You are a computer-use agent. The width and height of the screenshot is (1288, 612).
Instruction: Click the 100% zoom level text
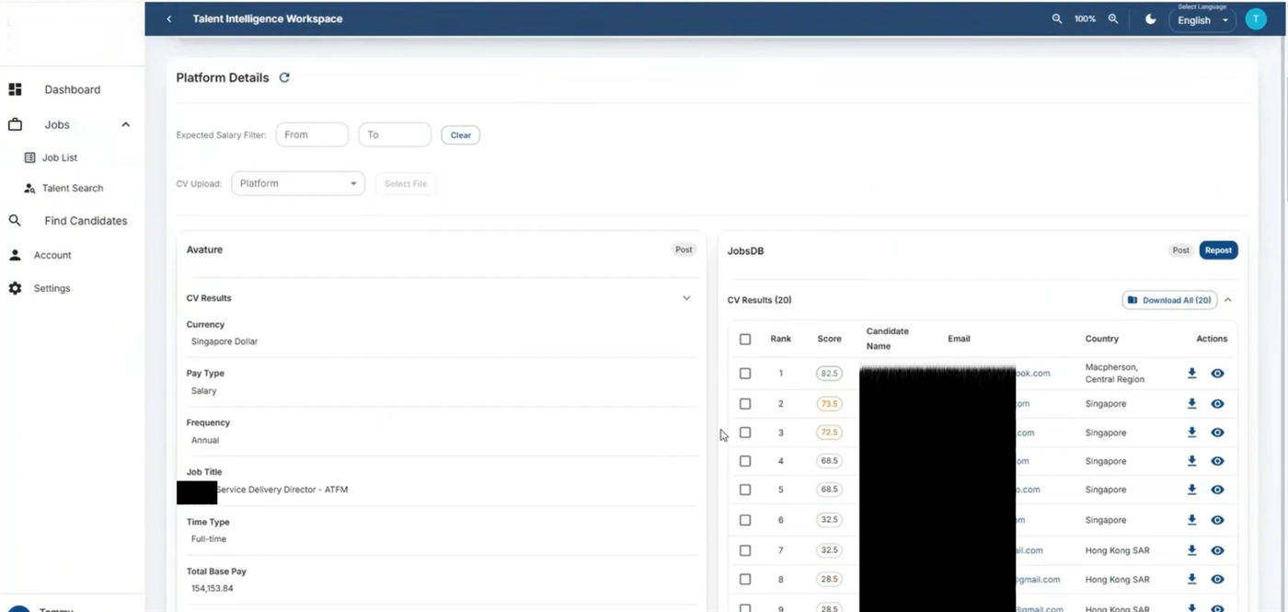(x=1086, y=18)
